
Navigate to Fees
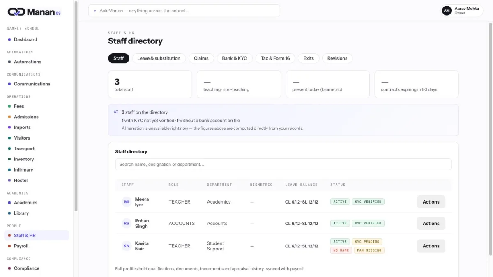tap(37, 106)
